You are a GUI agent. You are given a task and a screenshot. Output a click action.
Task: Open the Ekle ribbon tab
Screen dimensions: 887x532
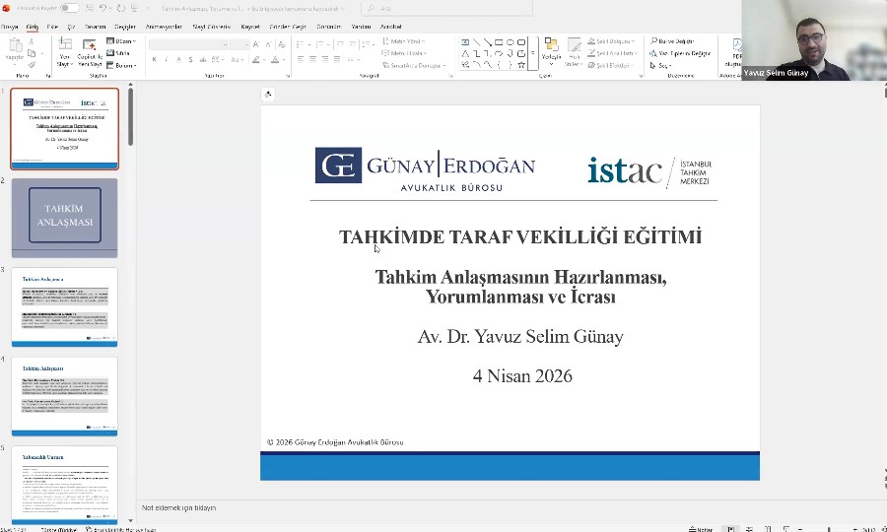[x=52, y=27]
